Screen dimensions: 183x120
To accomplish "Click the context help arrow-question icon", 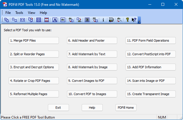I will coord(134,20).
